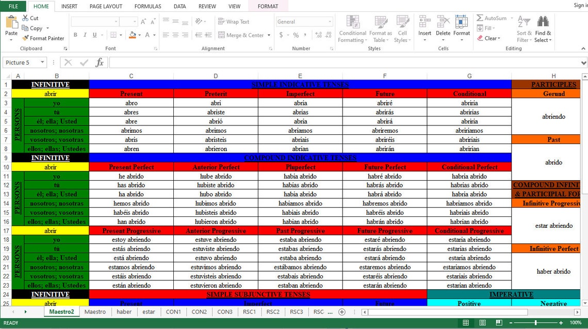
Task: Open the font size dropdown
Action: pyautogui.click(x=135, y=22)
